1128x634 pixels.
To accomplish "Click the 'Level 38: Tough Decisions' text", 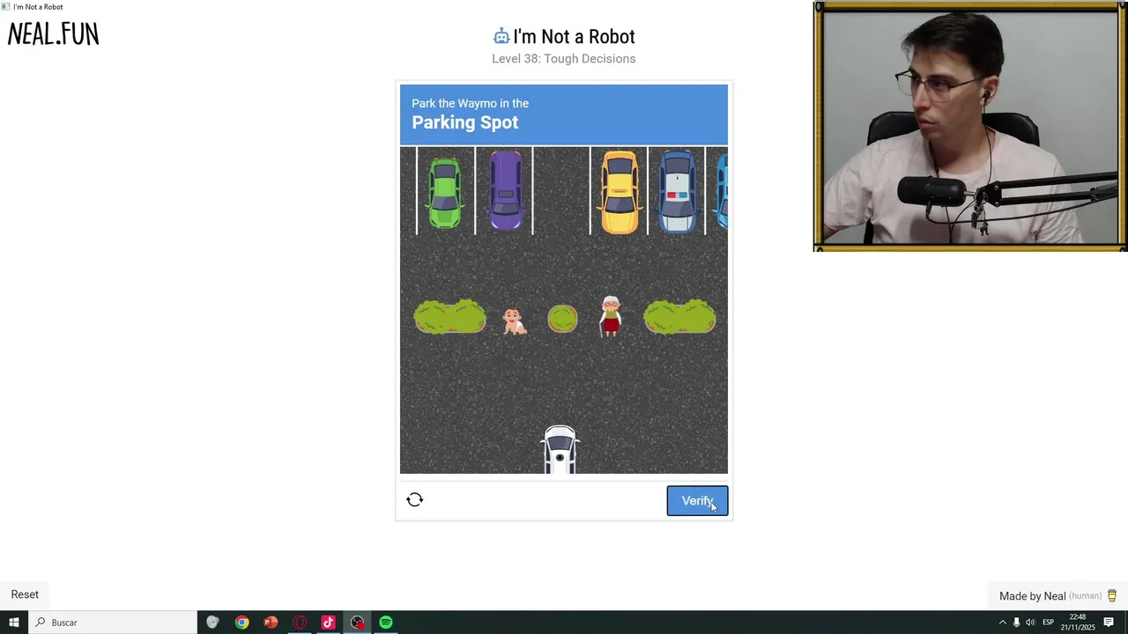I will point(564,59).
